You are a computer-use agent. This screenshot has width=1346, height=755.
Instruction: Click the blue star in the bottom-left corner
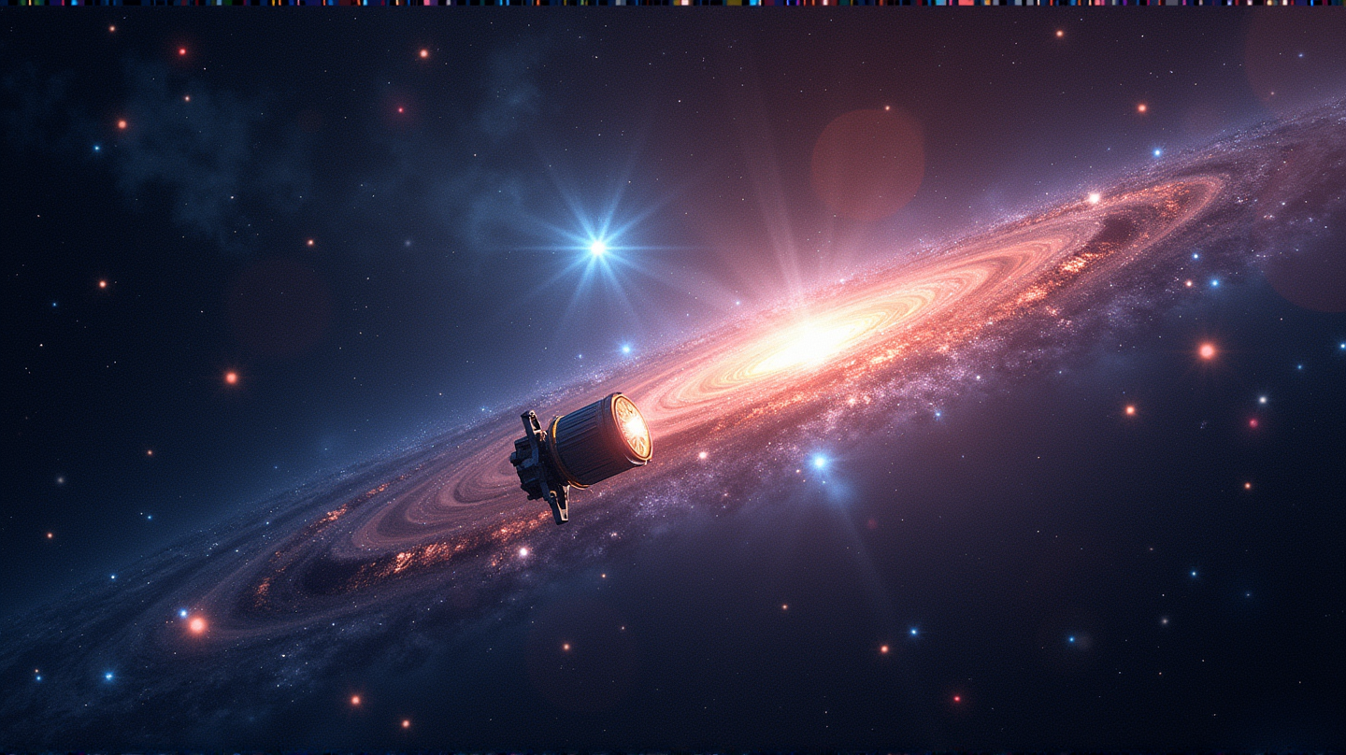[x=108, y=676]
